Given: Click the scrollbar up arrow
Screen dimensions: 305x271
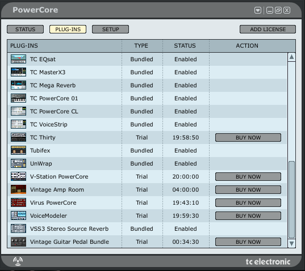Looking at the screenshot, I should point(291,57).
